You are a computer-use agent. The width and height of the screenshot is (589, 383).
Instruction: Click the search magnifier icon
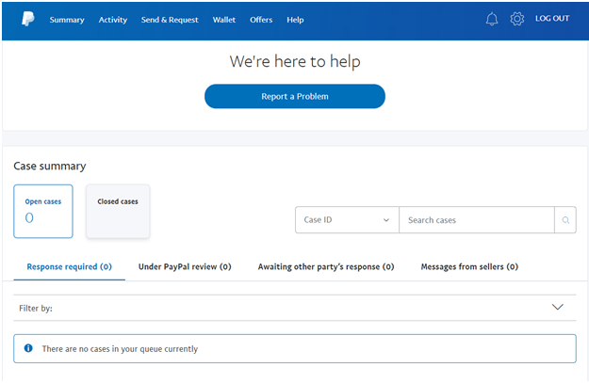(x=565, y=220)
